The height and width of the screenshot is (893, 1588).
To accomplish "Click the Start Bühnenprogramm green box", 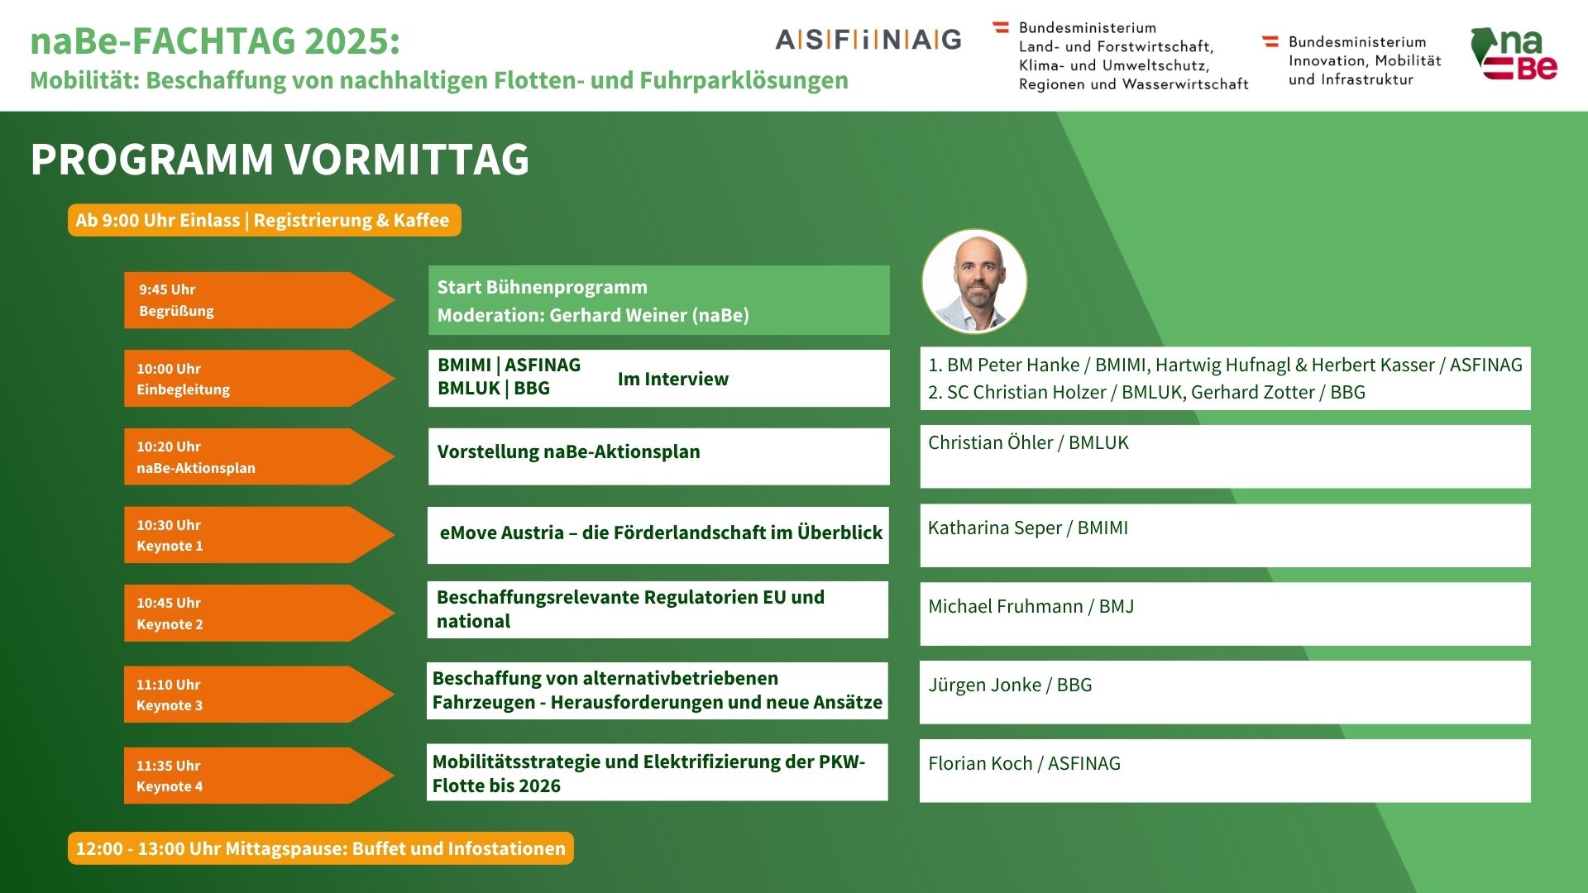I will coord(658,300).
